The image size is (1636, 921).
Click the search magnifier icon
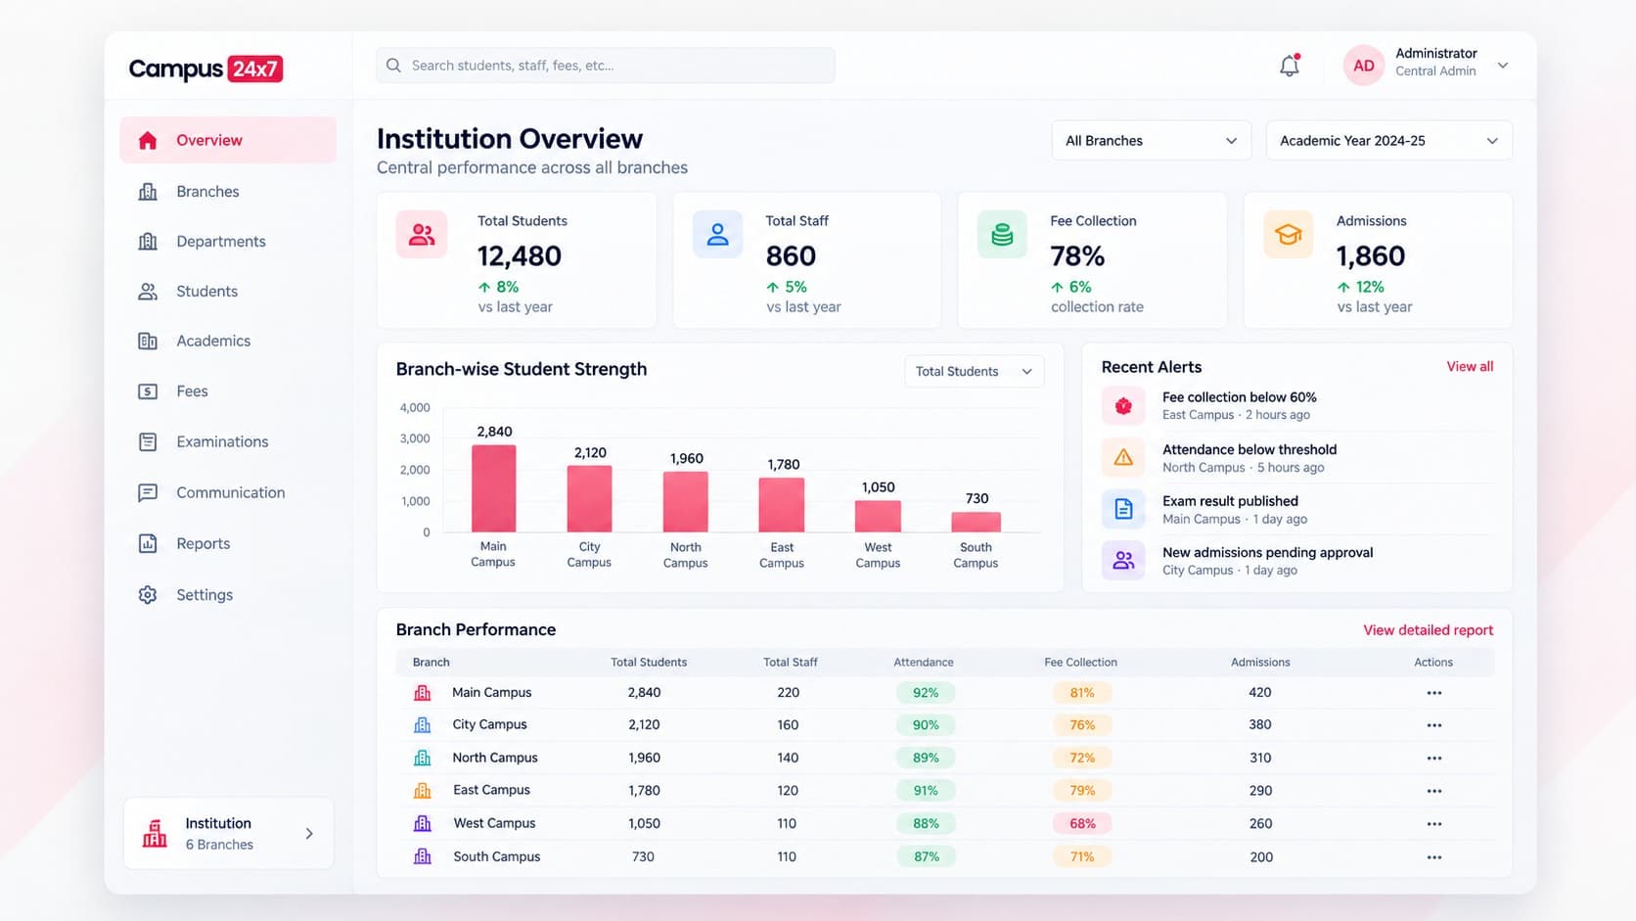pyautogui.click(x=393, y=66)
